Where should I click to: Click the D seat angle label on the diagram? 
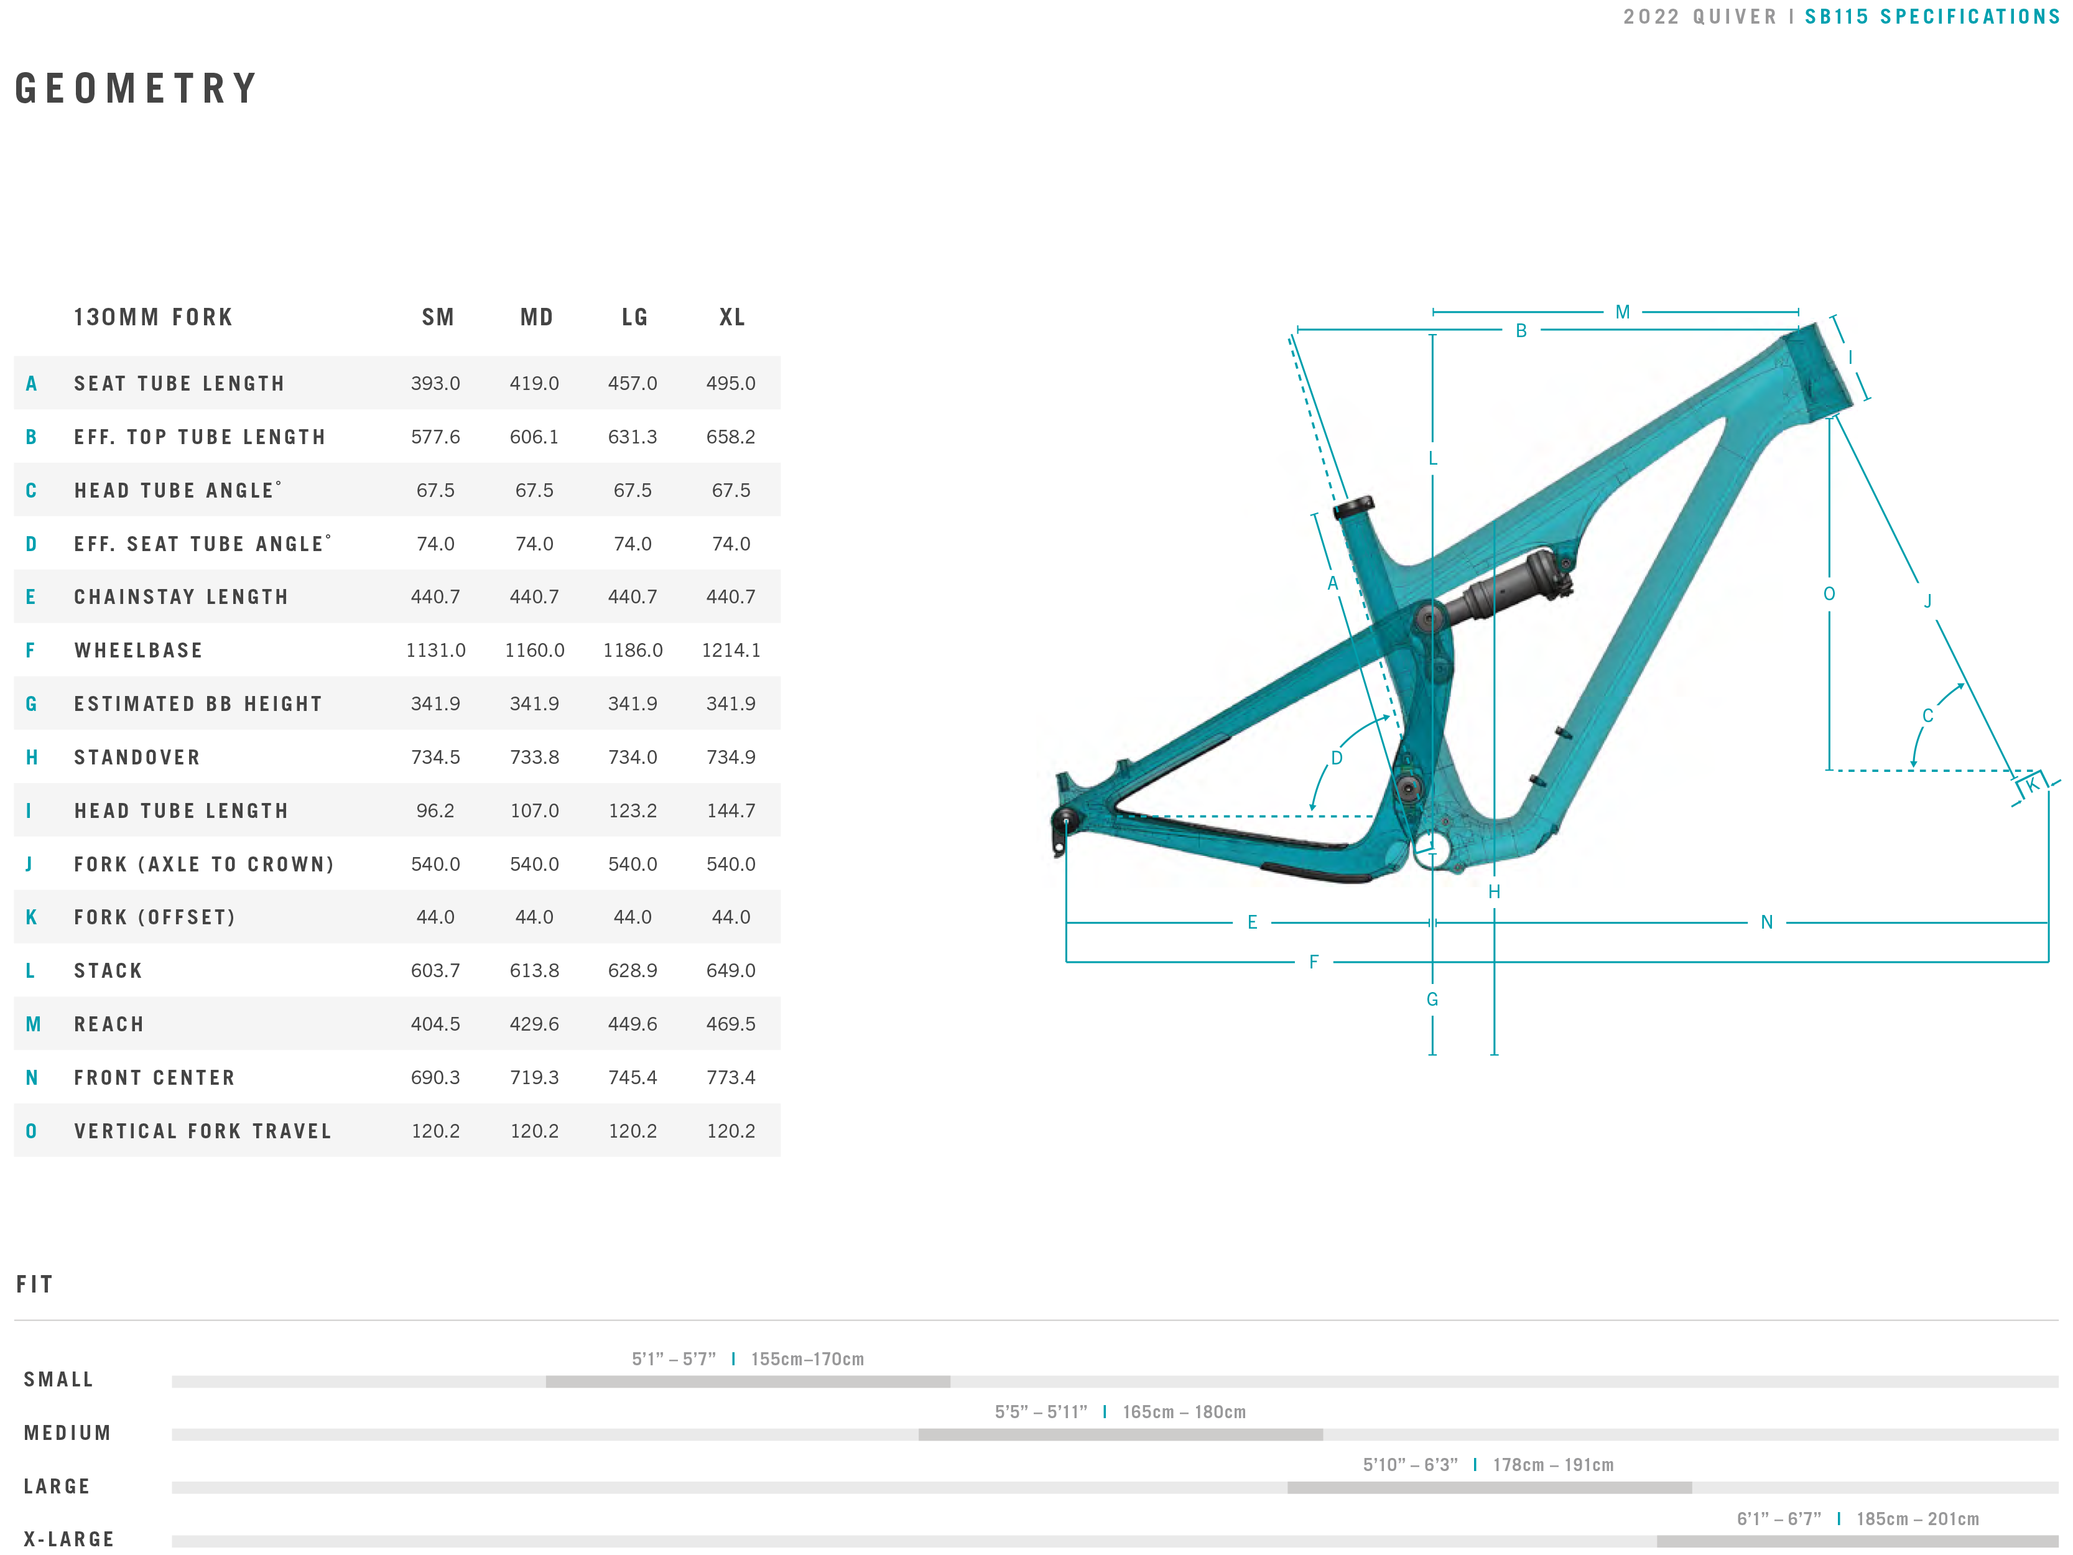tap(1337, 758)
